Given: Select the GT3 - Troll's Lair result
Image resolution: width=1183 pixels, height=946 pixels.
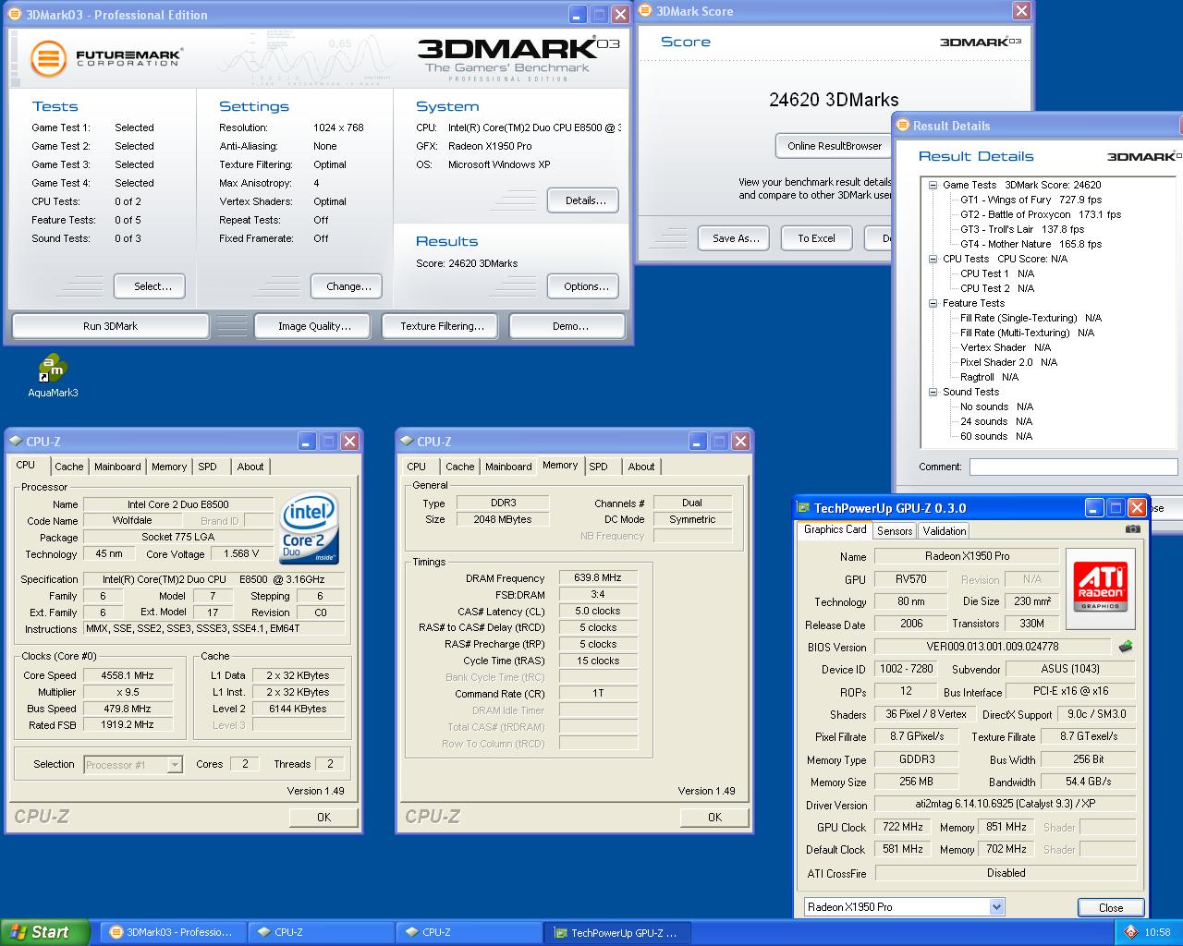Looking at the screenshot, I should coord(1022,229).
